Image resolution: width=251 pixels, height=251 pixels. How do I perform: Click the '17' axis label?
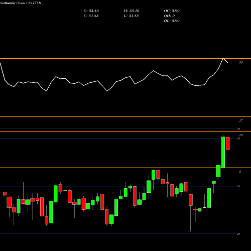coord(241,120)
